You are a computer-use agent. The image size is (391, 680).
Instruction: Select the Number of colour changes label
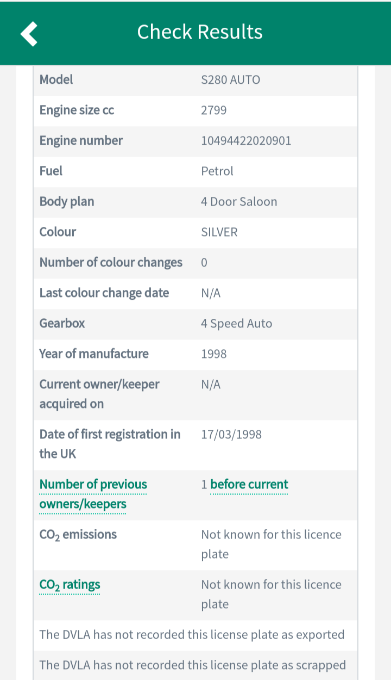(x=111, y=263)
